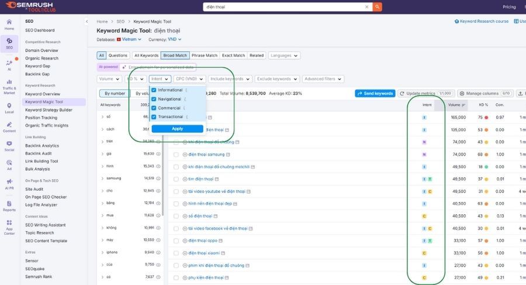Screen dimensions: 526x285
Task: Open the Home sidebar icon
Action: pos(9,25)
